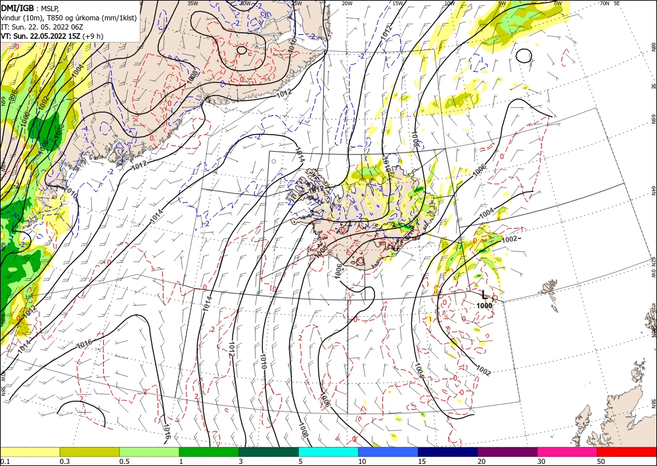
Task: Click the '30' legend scale value
Action: [541, 461]
